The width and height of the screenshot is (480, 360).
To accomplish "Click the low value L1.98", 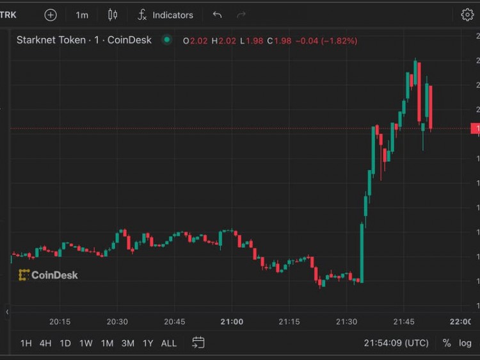I will pos(252,41).
